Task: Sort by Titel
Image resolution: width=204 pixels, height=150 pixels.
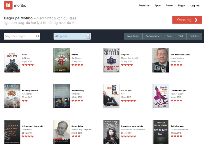Action: click(x=181, y=36)
